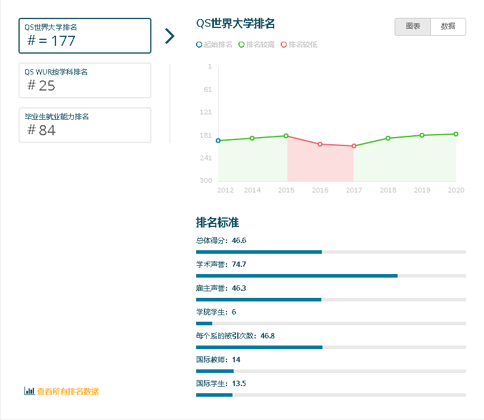Select the 毕业生就业能力排名 #84 card

click(x=85, y=125)
